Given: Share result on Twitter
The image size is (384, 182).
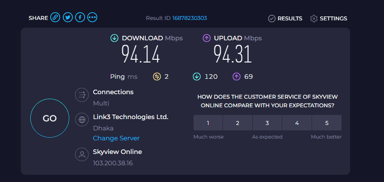Looking at the screenshot, I should 68,18.
